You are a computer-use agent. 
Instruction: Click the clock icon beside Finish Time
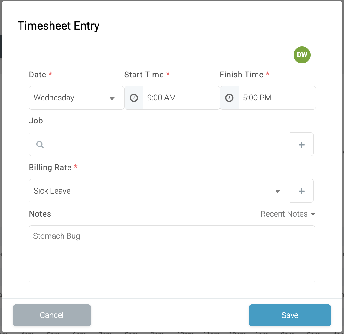tap(229, 98)
